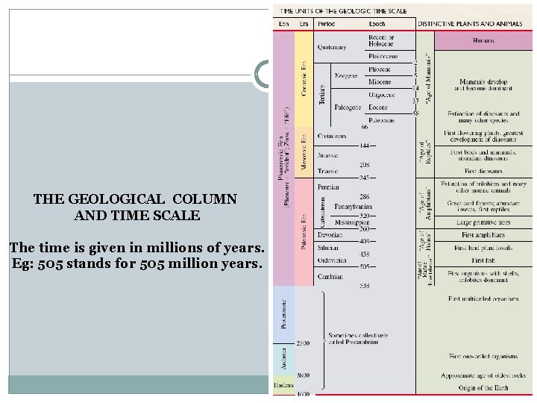Click the 'First dinosaurs' entry

coord(483,171)
